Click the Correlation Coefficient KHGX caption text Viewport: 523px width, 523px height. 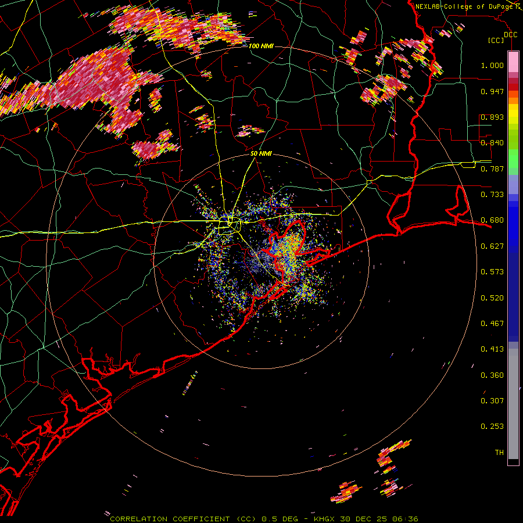tap(264, 519)
